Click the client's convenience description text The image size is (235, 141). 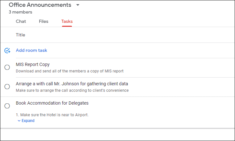pos(72,90)
